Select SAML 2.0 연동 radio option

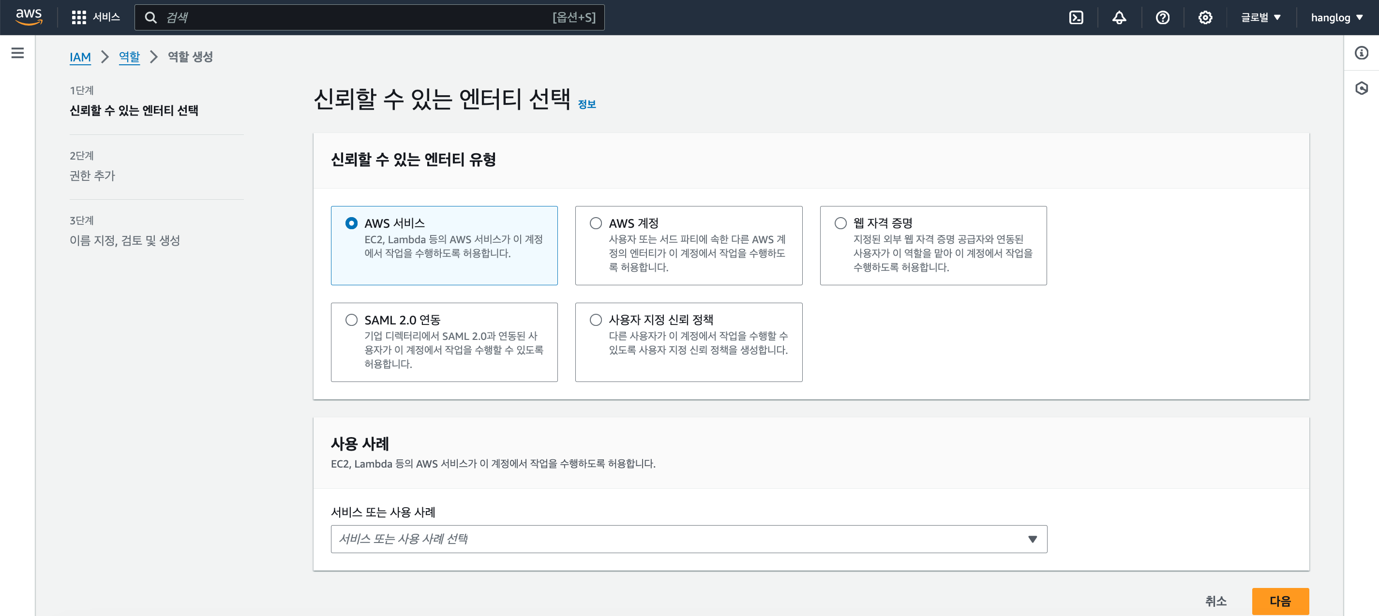coord(351,320)
